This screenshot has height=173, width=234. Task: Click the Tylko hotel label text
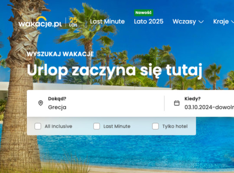[x=175, y=126]
